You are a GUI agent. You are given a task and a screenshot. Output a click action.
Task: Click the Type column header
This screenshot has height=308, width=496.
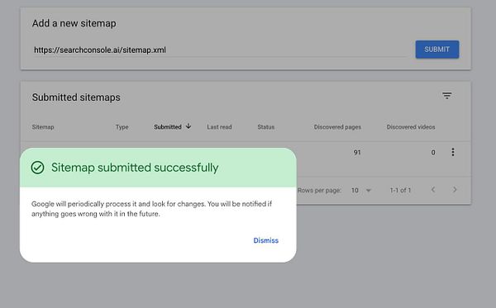coord(122,127)
